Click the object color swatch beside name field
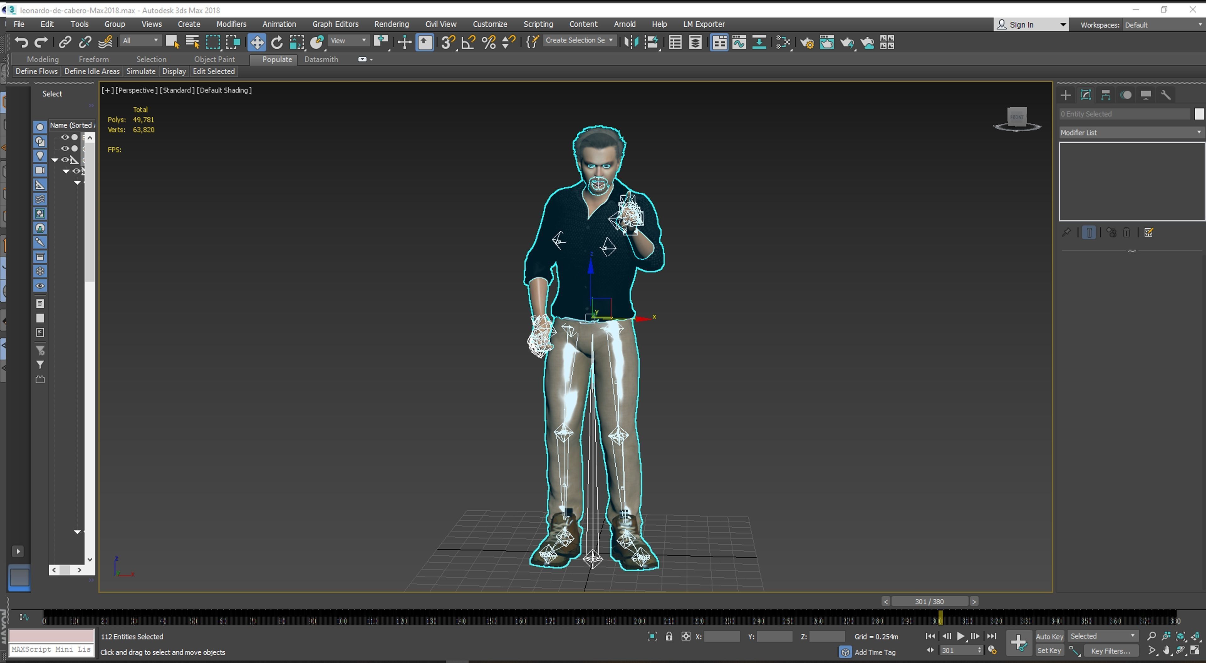1206x663 pixels. 1198,114
